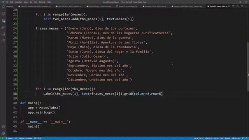
Task: Open the Extensions view
Action: point(3,41)
